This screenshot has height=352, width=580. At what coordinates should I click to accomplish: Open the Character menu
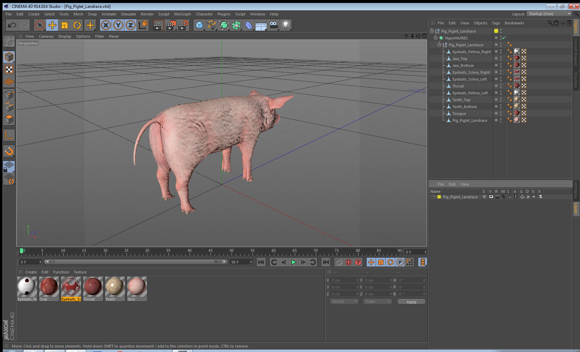204,14
